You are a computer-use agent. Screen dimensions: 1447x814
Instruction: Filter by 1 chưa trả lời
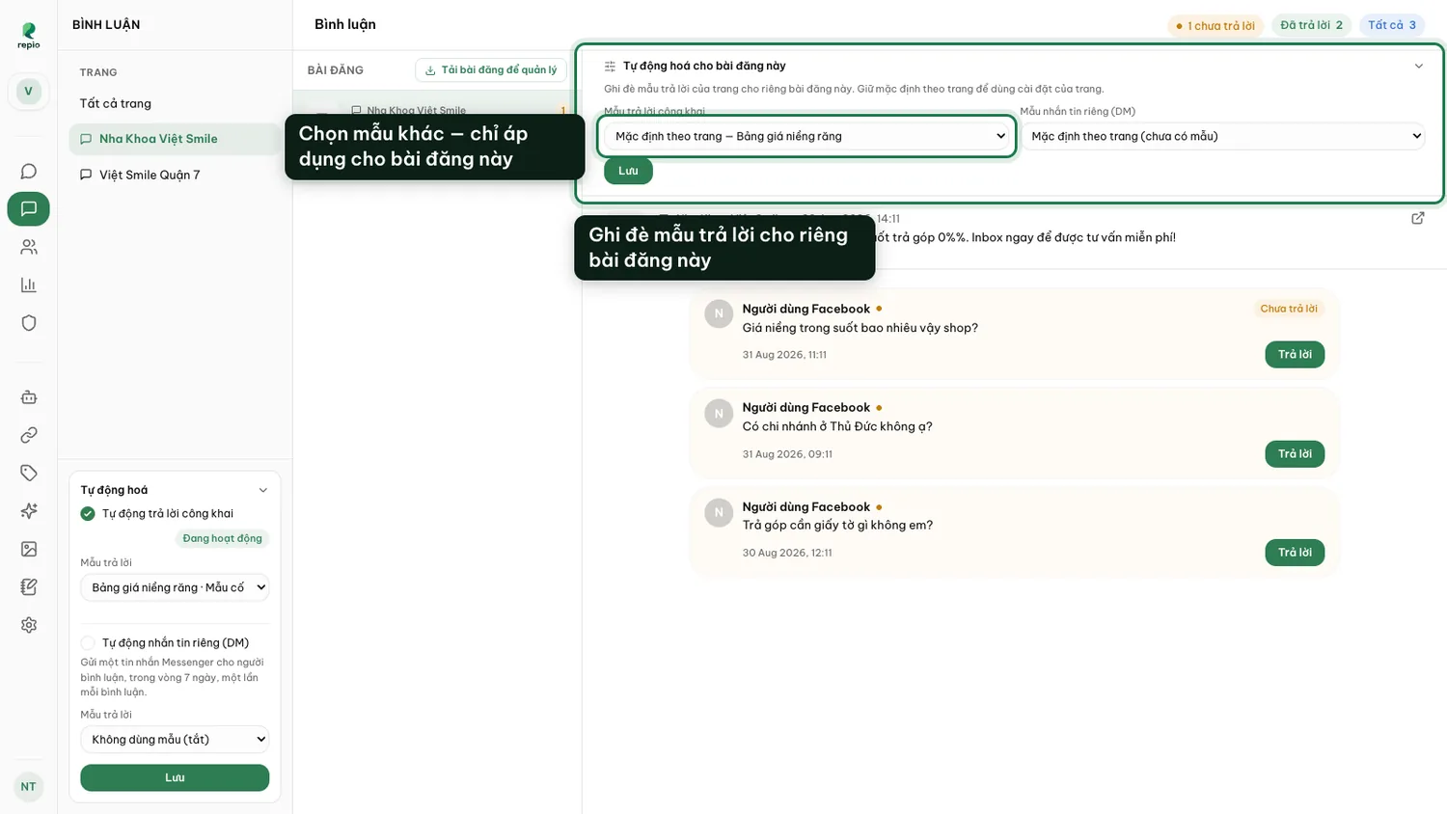[x=1215, y=26]
